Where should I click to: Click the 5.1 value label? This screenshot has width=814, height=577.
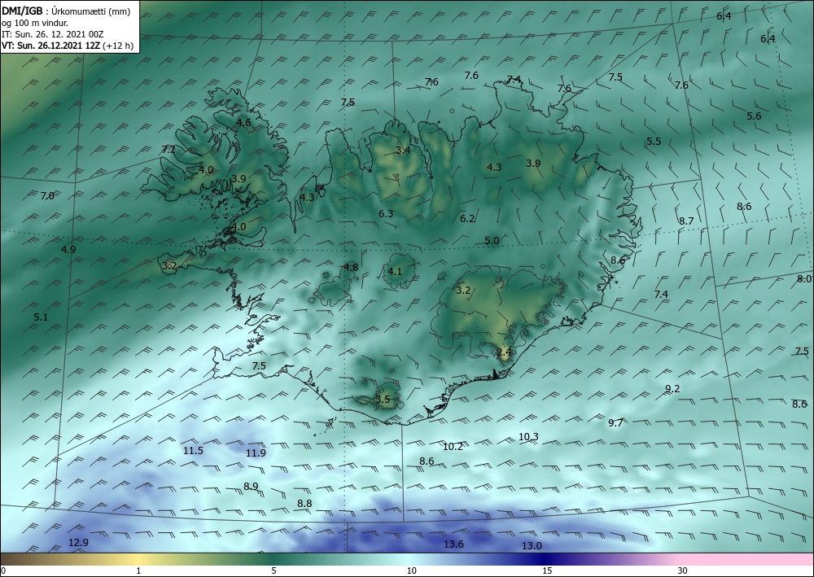[41, 317]
